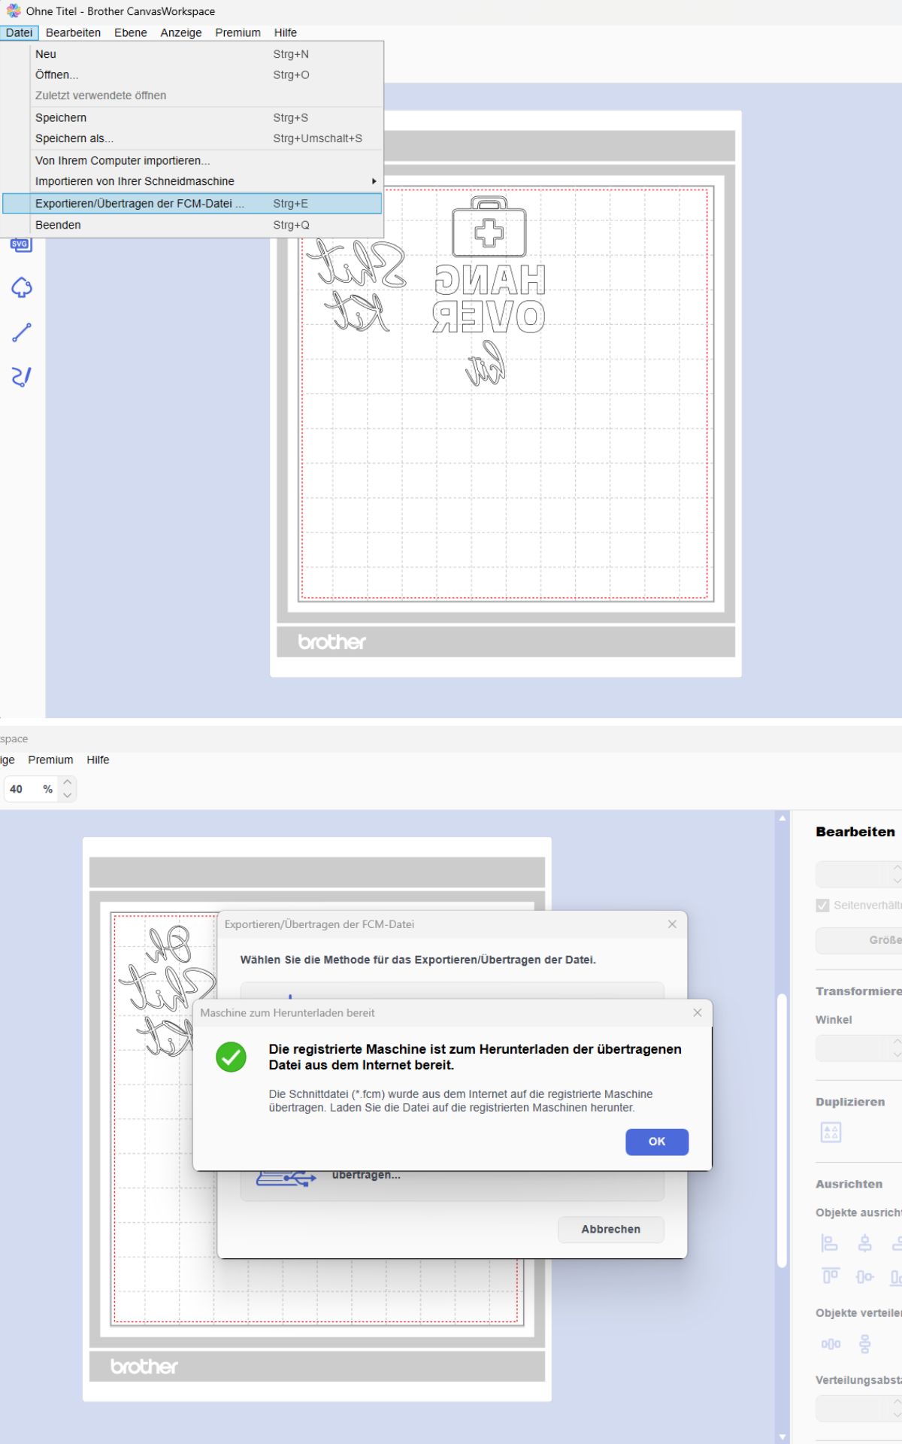The width and height of the screenshot is (902, 1444).
Task: Click the 'Bearbeiten' panel heading
Action: (855, 832)
